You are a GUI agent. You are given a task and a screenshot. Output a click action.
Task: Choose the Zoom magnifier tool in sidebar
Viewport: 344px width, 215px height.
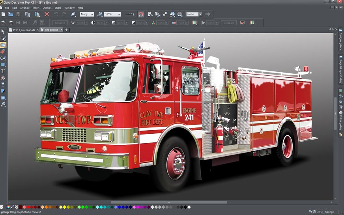3,105
